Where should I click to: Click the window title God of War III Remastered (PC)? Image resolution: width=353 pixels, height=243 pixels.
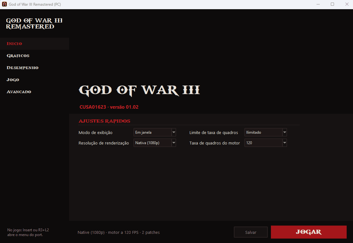pyautogui.click(x=35, y=4)
